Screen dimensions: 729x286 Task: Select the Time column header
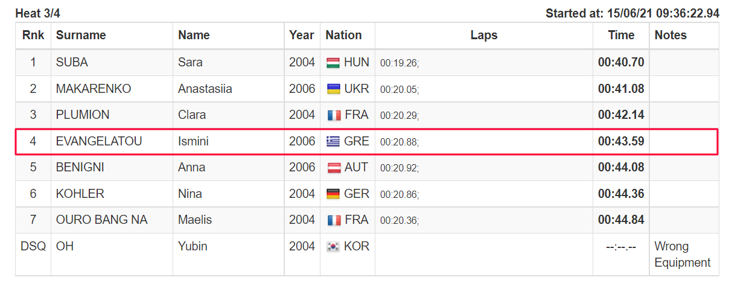pyautogui.click(x=621, y=36)
